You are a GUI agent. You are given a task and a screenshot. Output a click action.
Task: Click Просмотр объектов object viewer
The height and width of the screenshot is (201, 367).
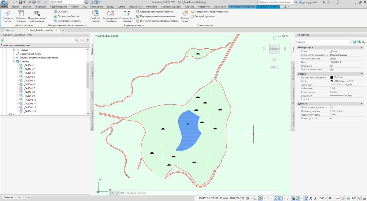[66, 16]
